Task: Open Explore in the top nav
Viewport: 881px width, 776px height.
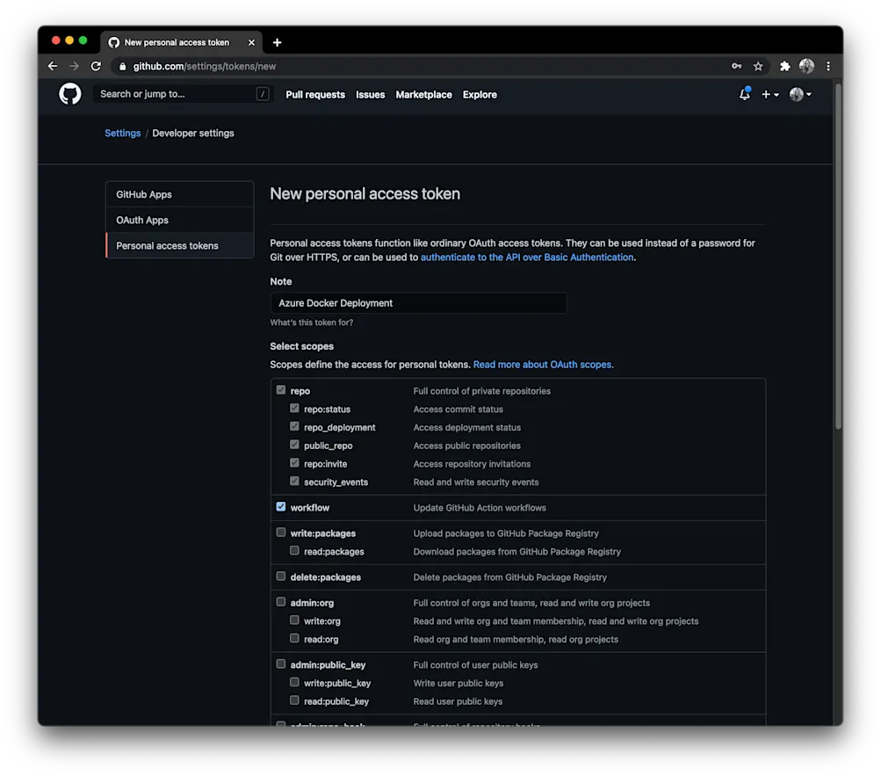Action: [480, 94]
